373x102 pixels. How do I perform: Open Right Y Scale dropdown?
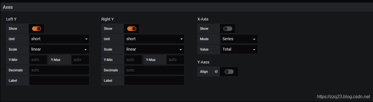(x=154, y=49)
